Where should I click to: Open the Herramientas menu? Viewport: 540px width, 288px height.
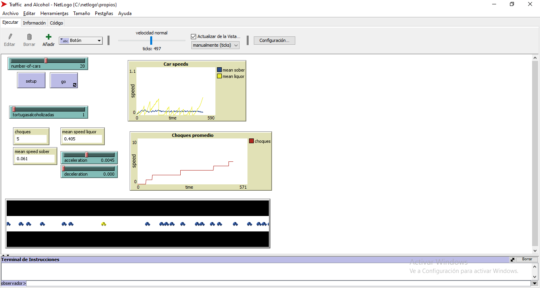[54, 13]
